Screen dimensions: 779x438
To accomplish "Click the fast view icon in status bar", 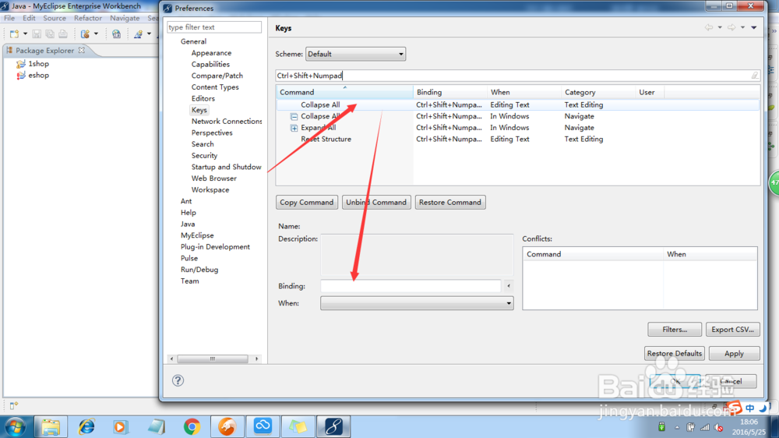I will [x=13, y=406].
